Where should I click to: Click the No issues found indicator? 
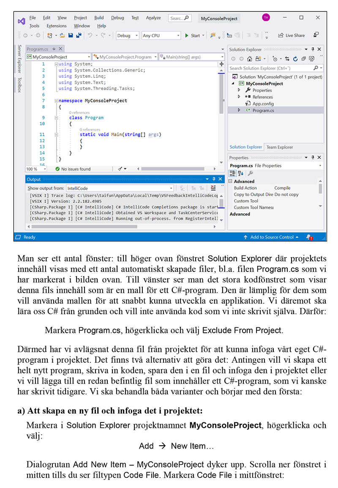[73, 169]
